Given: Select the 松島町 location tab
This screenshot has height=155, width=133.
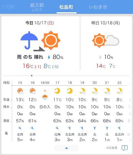Looking at the screenshot, I should [66, 7].
